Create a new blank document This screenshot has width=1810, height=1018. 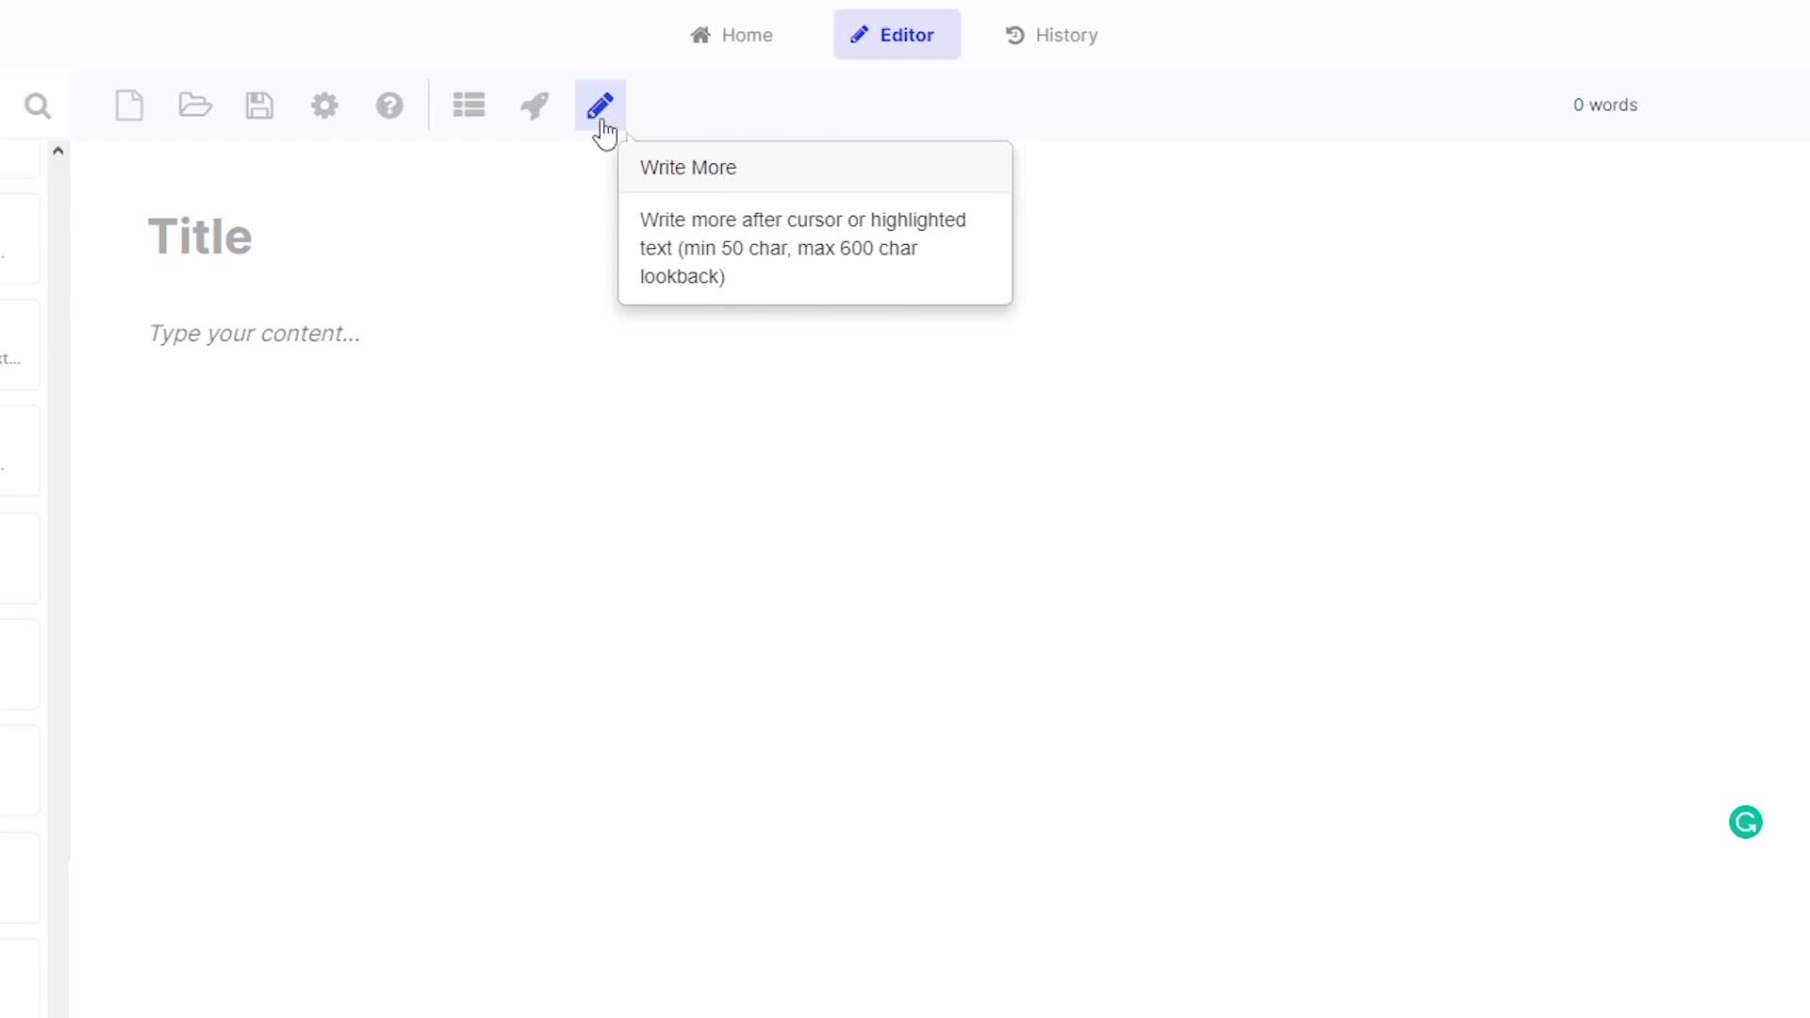[129, 106]
